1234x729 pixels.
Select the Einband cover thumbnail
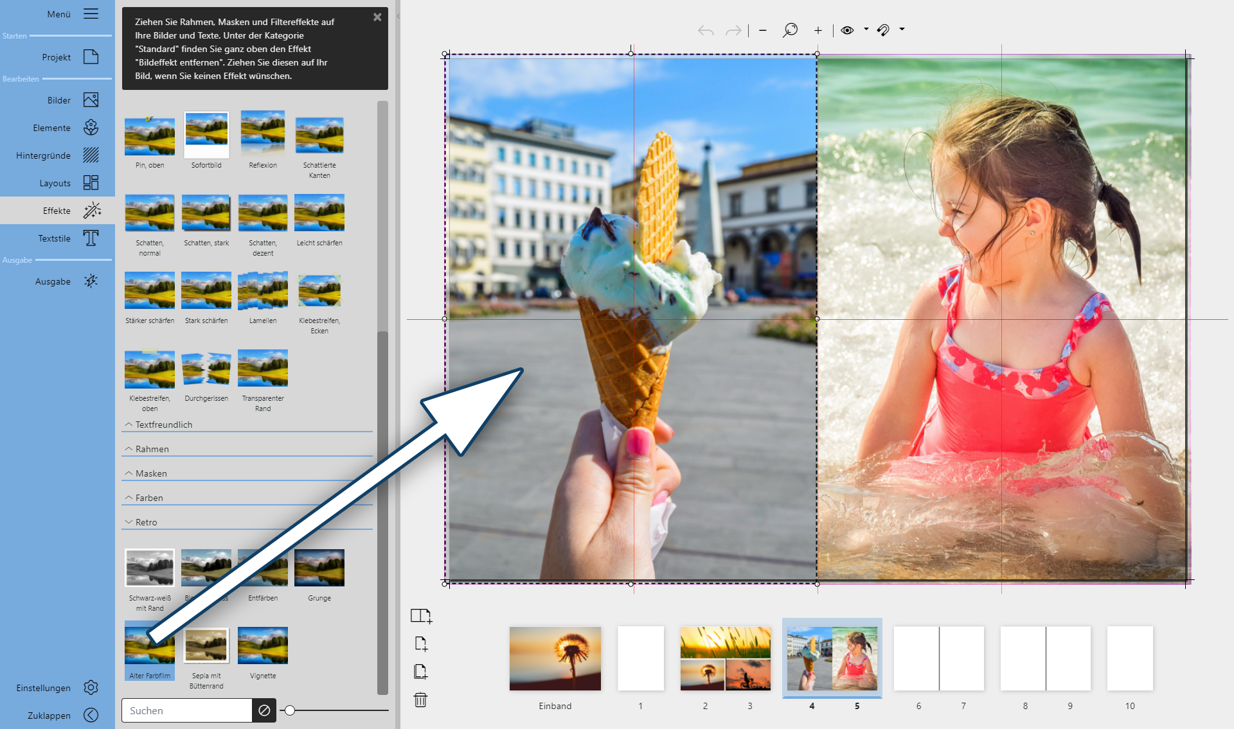pyautogui.click(x=555, y=659)
